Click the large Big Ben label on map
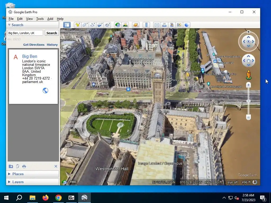Screen dimensions: 271x203 pyautogui.click(x=143, y=112)
